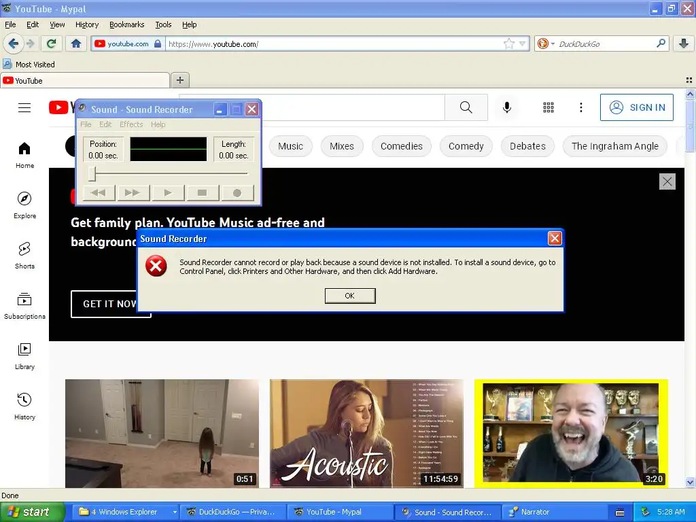Screen dimensions: 696x522
Task: Open the Tools menu in Mypal
Action: coord(163,24)
